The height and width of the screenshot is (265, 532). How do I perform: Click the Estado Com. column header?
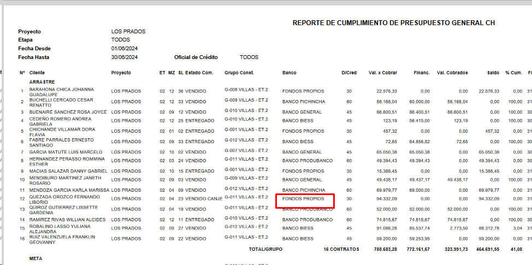pos(199,73)
